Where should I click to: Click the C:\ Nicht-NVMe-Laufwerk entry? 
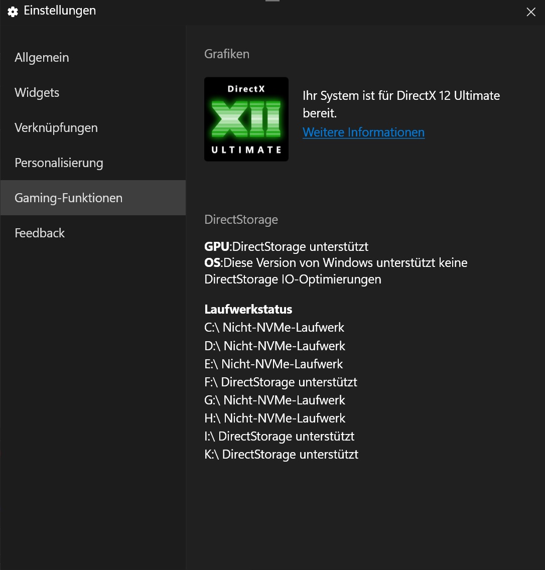coord(274,328)
